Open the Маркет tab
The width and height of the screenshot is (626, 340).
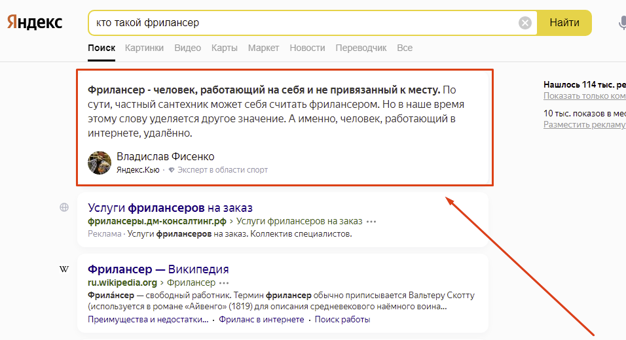point(263,48)
